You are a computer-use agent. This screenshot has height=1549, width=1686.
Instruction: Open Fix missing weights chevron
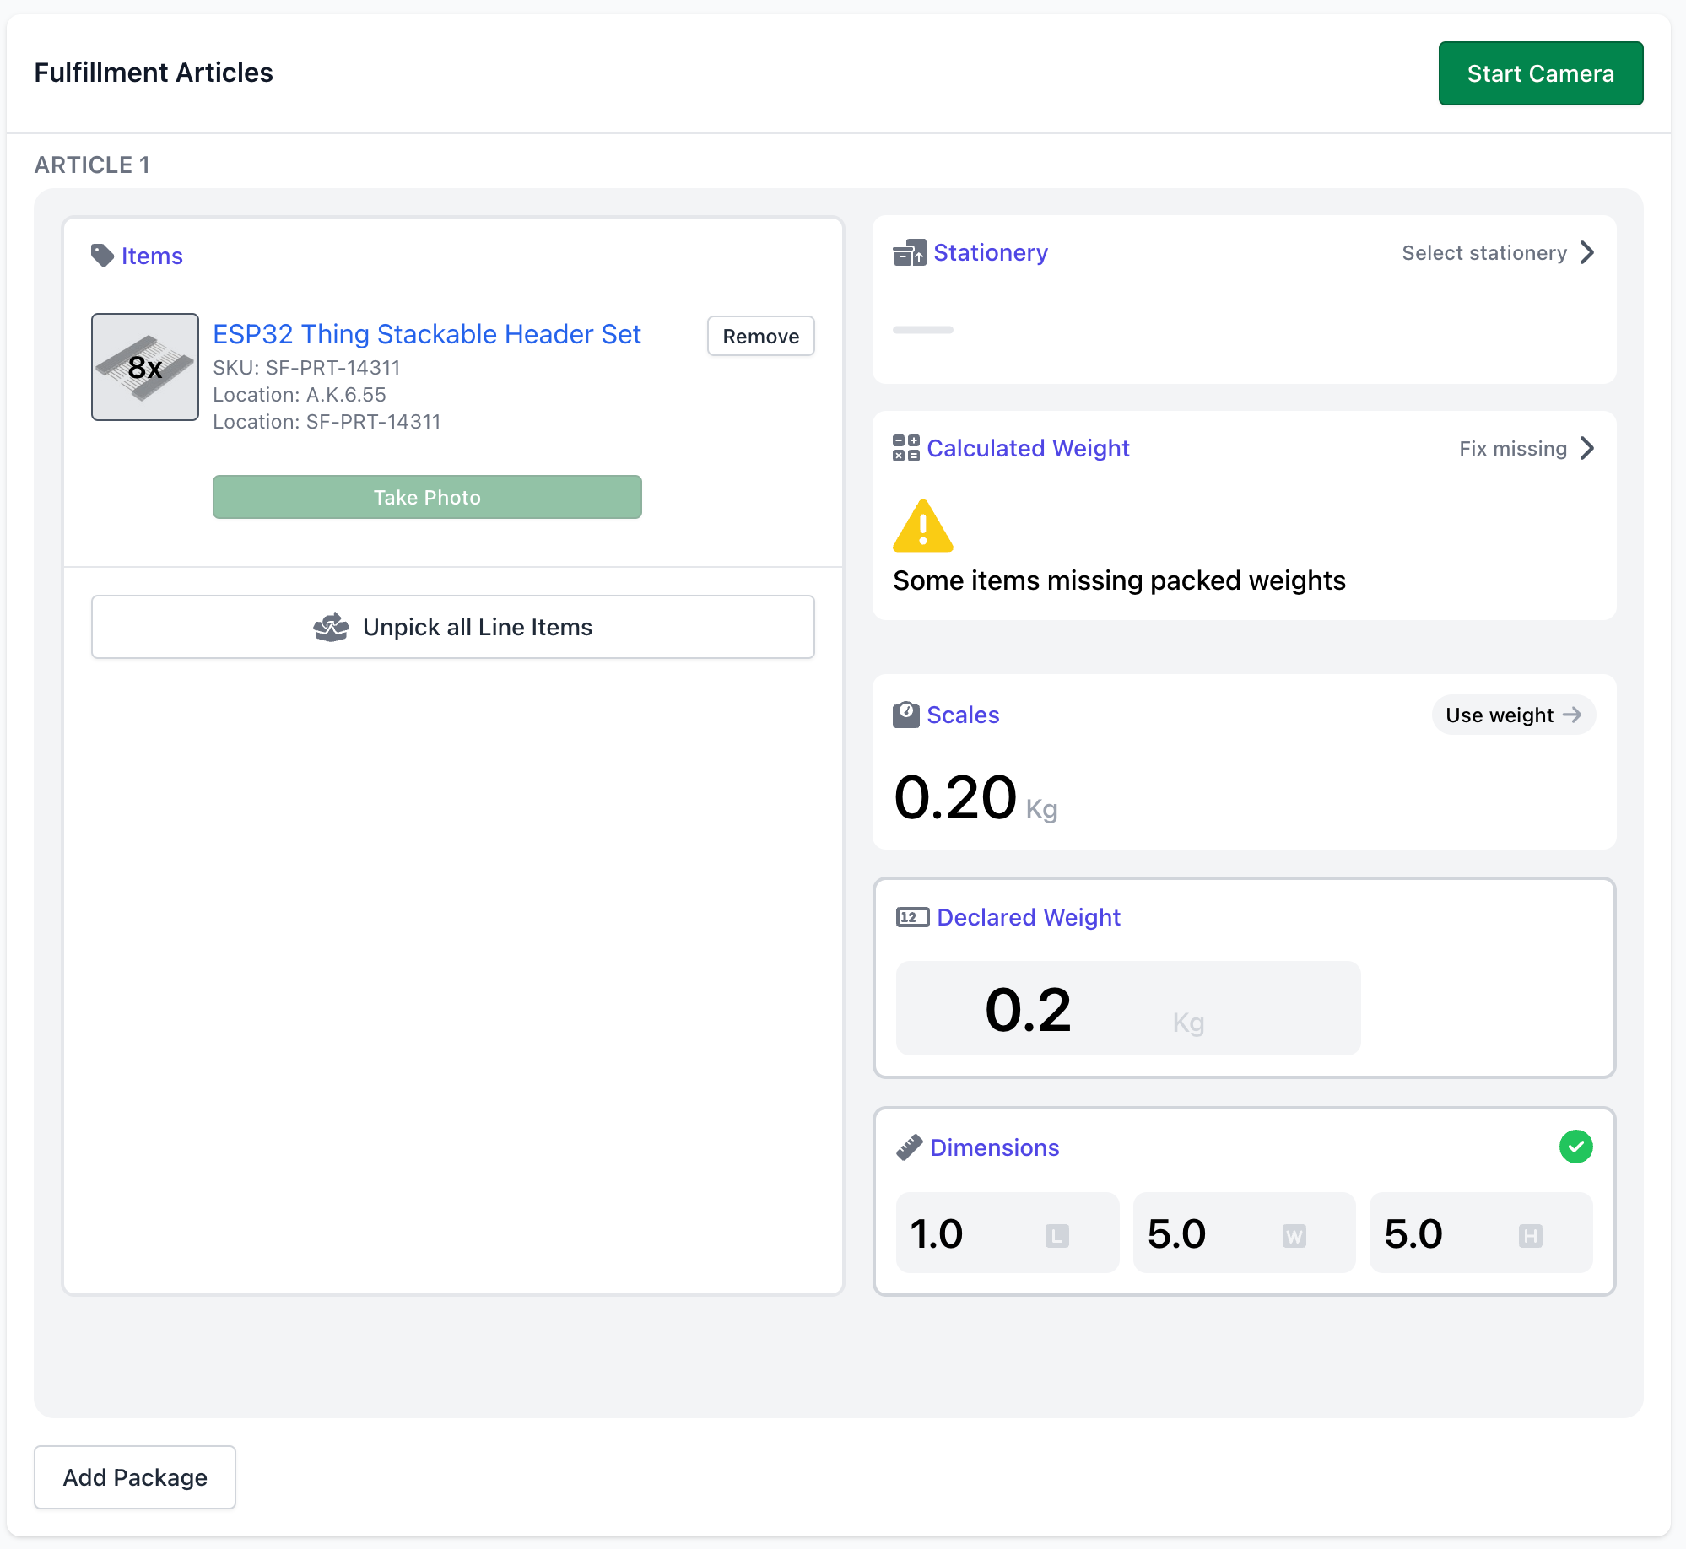(x=1586, y=448)
